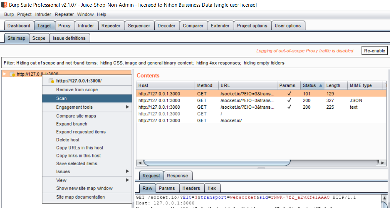This screenshot has width=390, height=208.
Task: Click the Re-enable button
Action: 375,50
